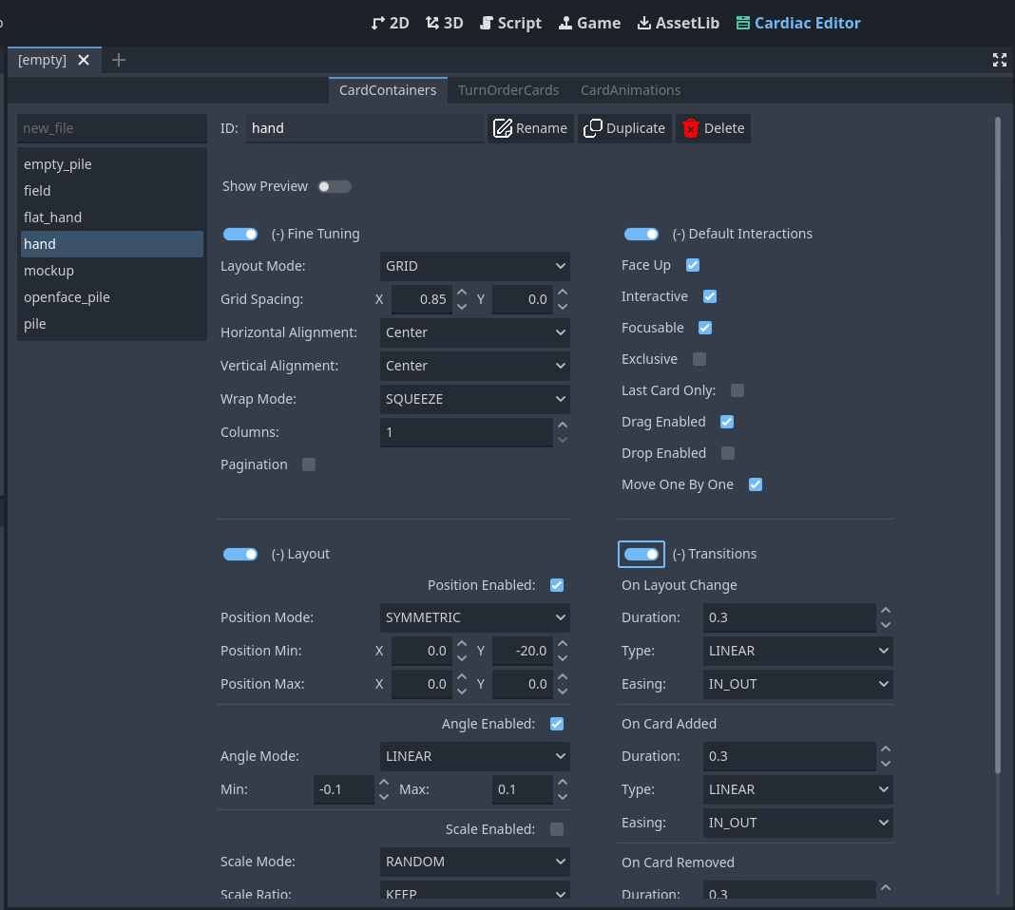Change the Wrap Mode from SQUEEZE
This screenshot has height=910, width=1015.
474,399
